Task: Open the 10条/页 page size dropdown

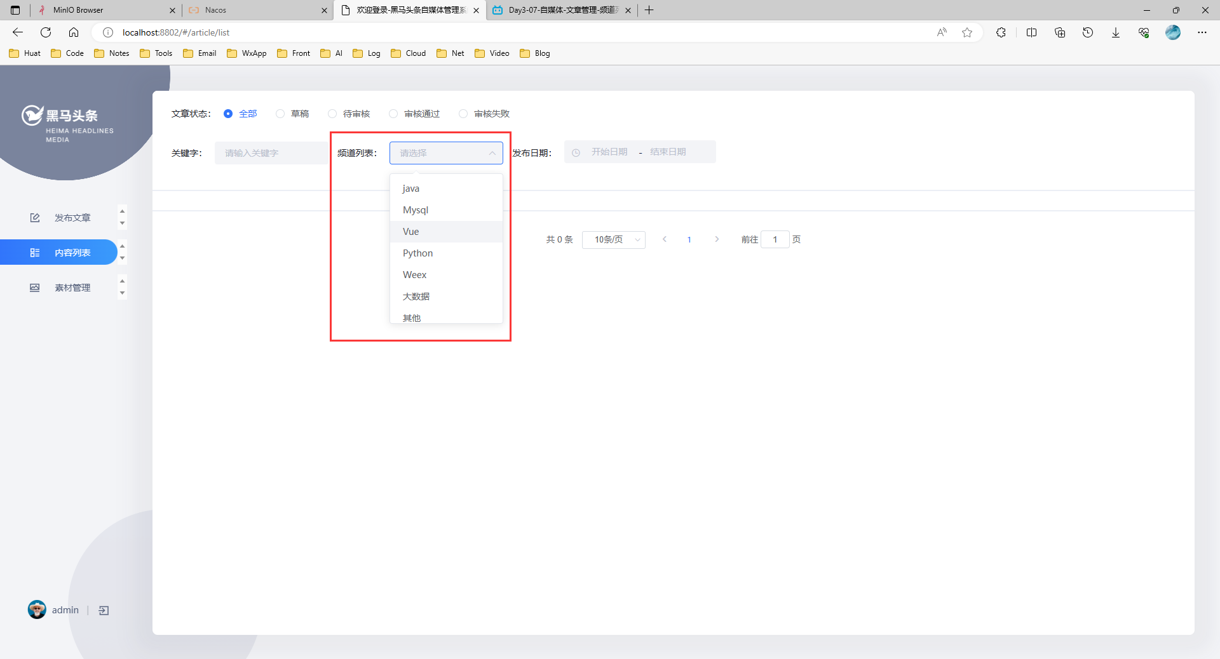Action: [x=613, y=239]
